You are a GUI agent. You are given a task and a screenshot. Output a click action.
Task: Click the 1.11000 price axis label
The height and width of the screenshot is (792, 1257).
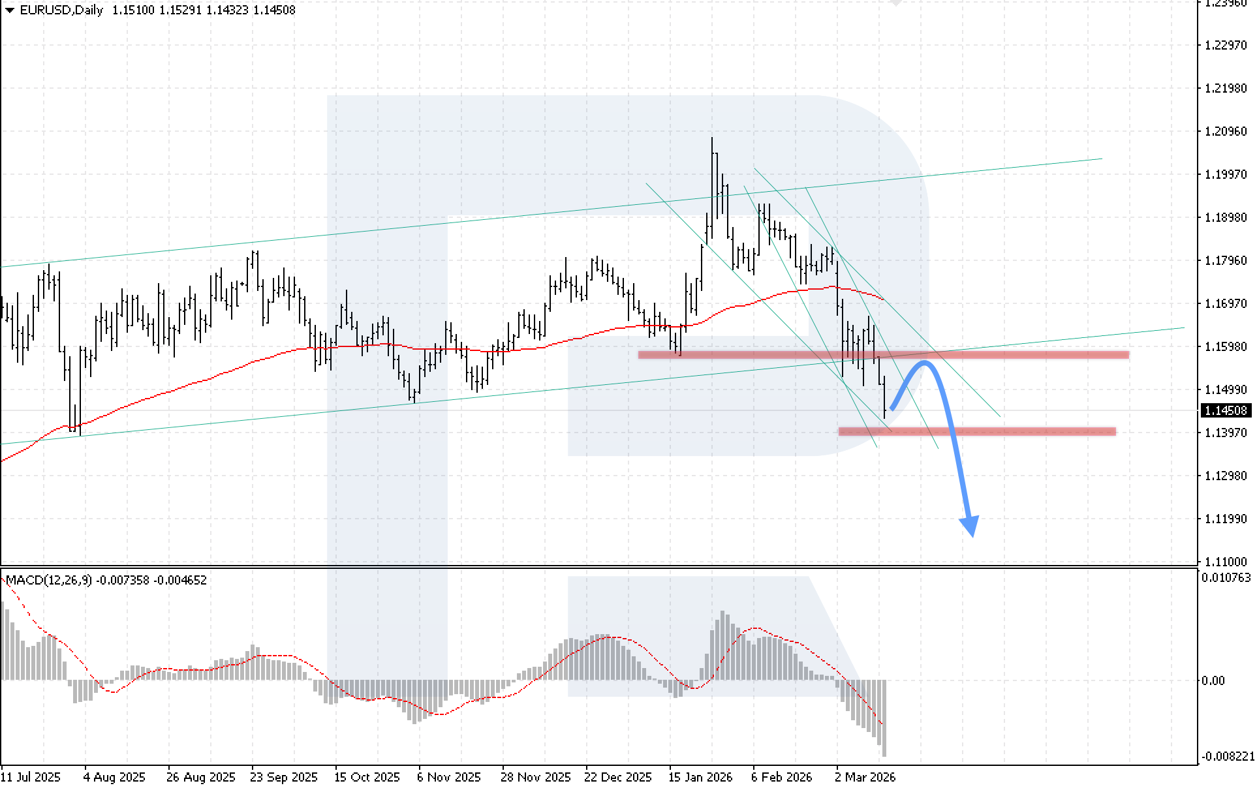[x=1225, y=562]
